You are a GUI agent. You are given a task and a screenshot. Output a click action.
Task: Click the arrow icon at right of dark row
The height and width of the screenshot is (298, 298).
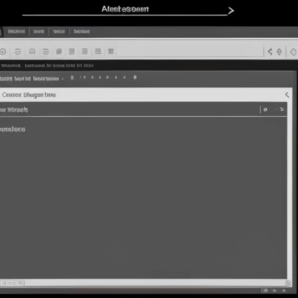tap(281, 110)
